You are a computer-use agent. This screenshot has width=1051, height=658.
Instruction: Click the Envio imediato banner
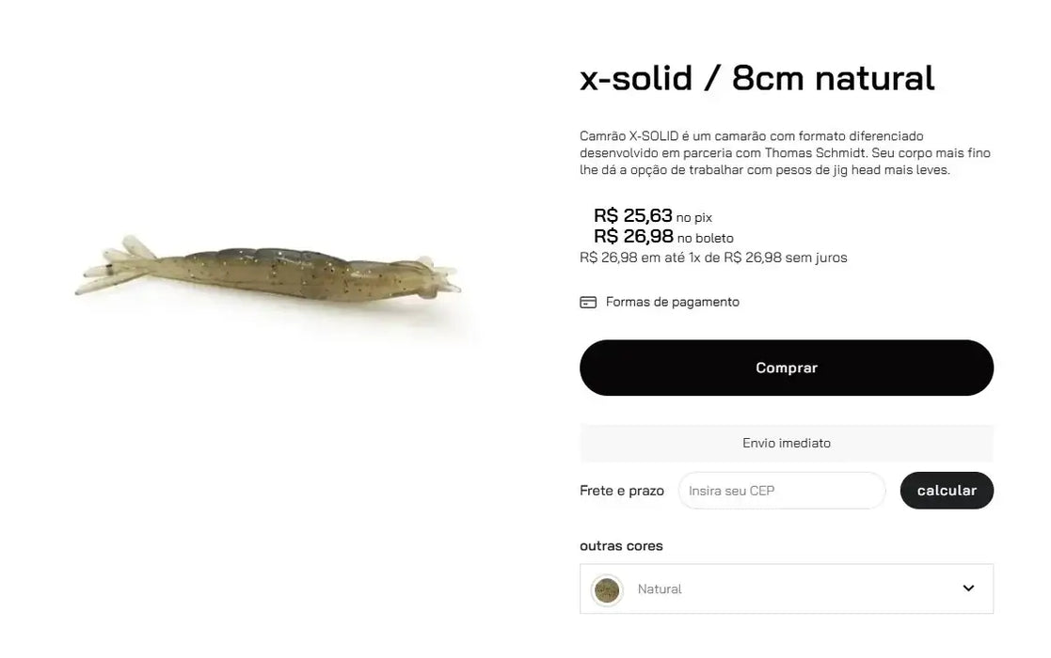786,443
